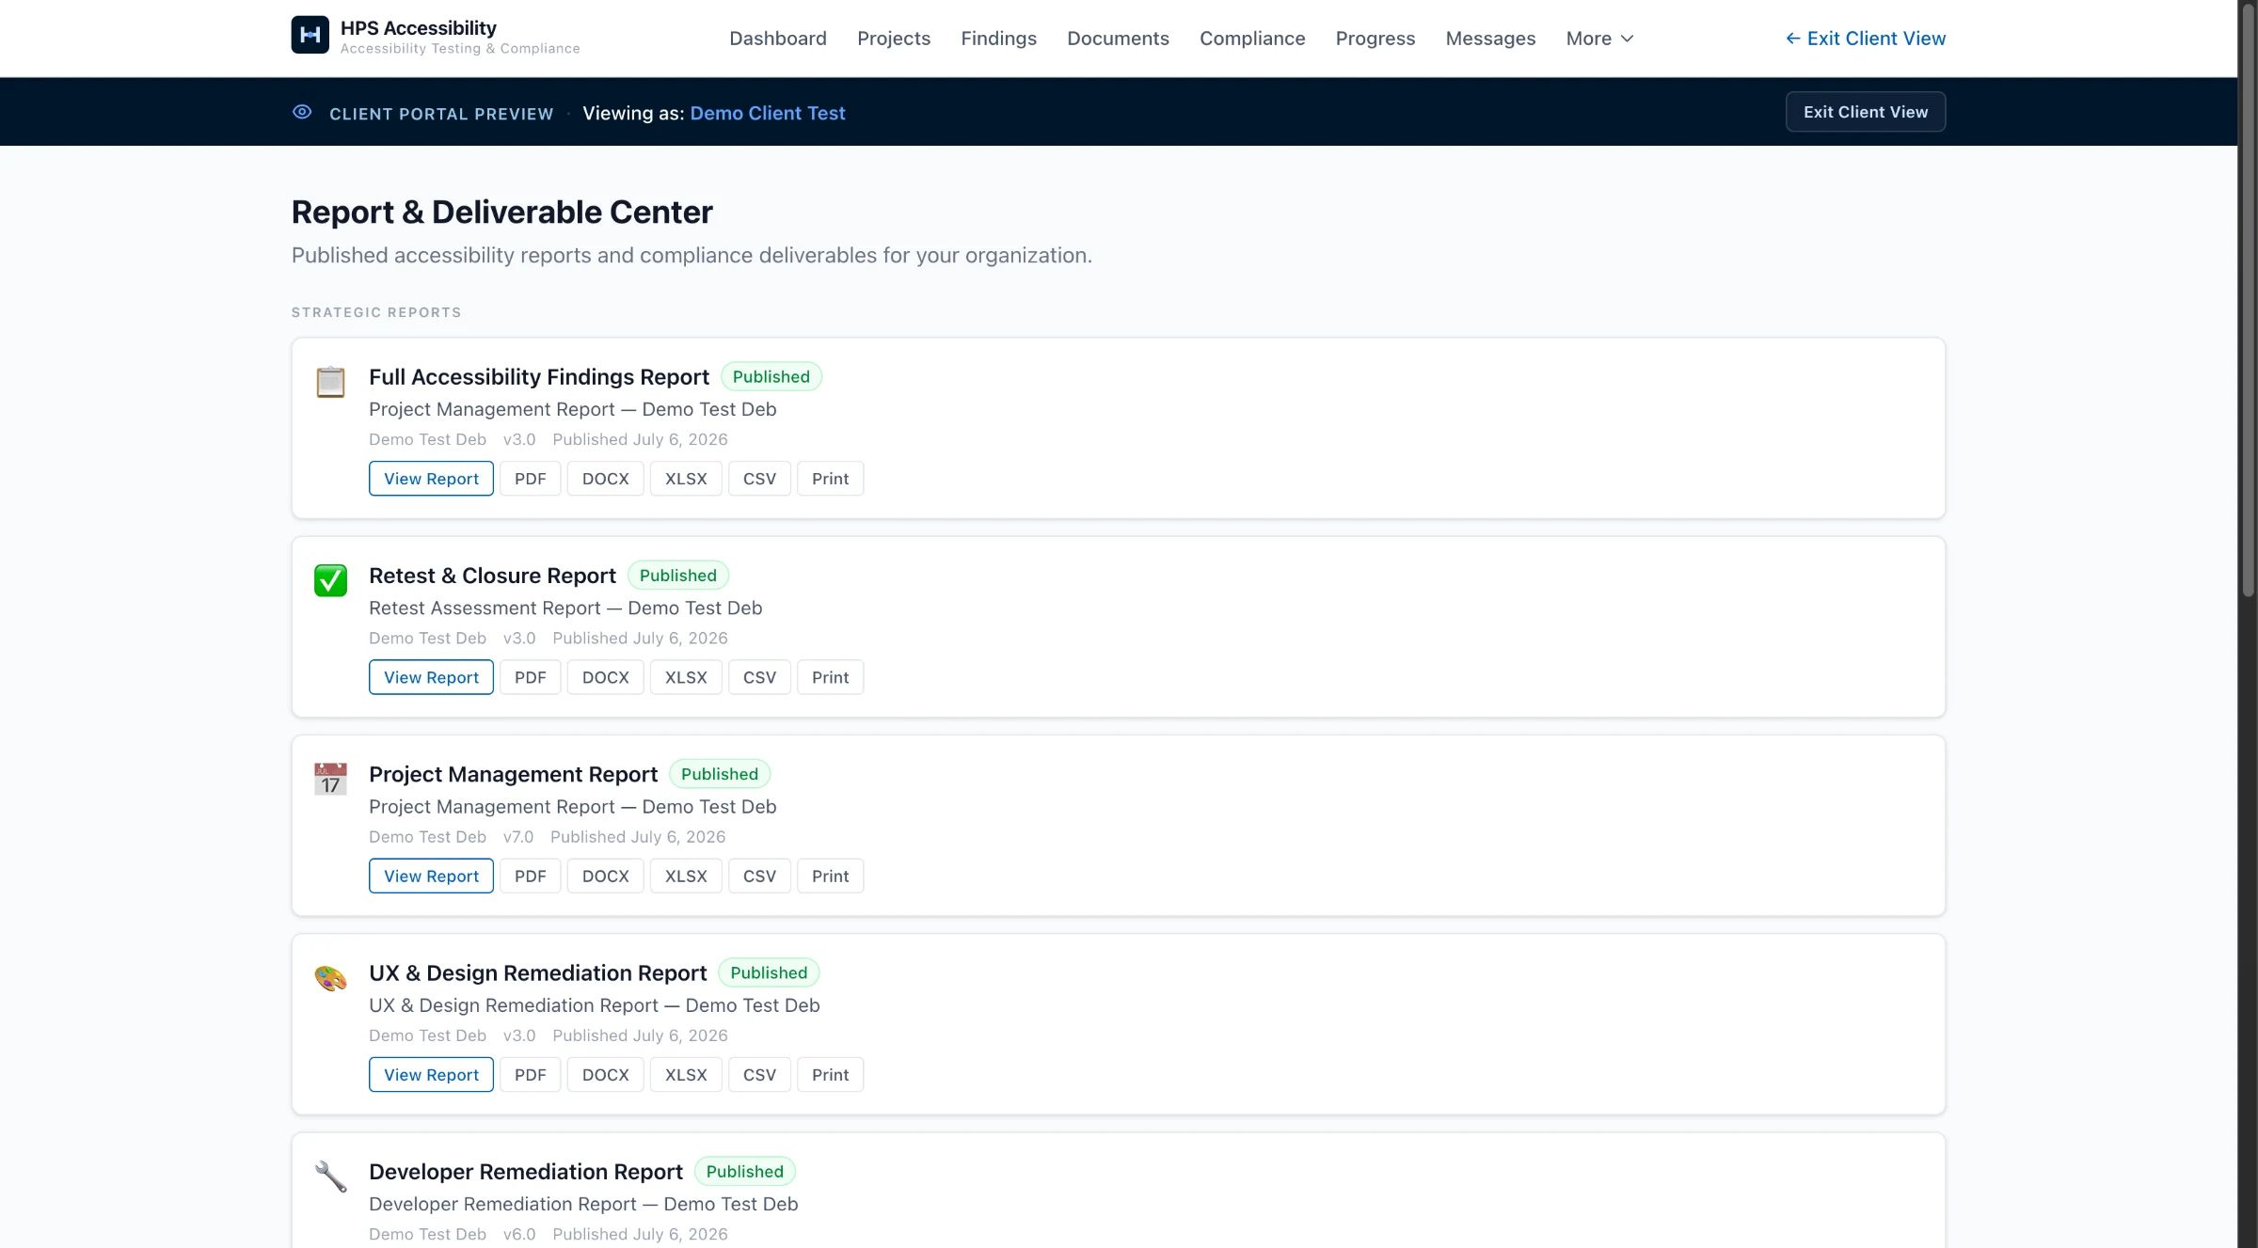Screen dimensions: 2258x1248
Task: View the UX & Design Remediation Report
Action: (431, 1075)
